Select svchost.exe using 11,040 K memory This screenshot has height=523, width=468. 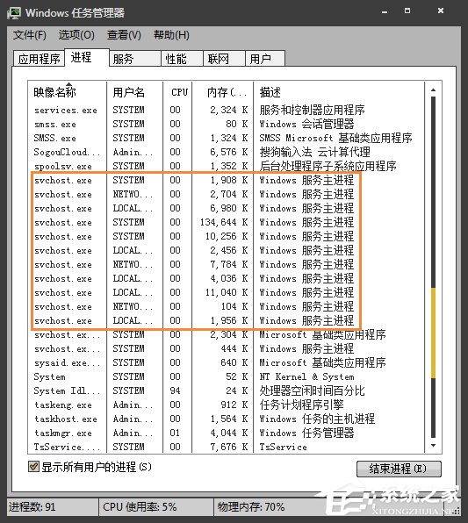tap(227, 292)
